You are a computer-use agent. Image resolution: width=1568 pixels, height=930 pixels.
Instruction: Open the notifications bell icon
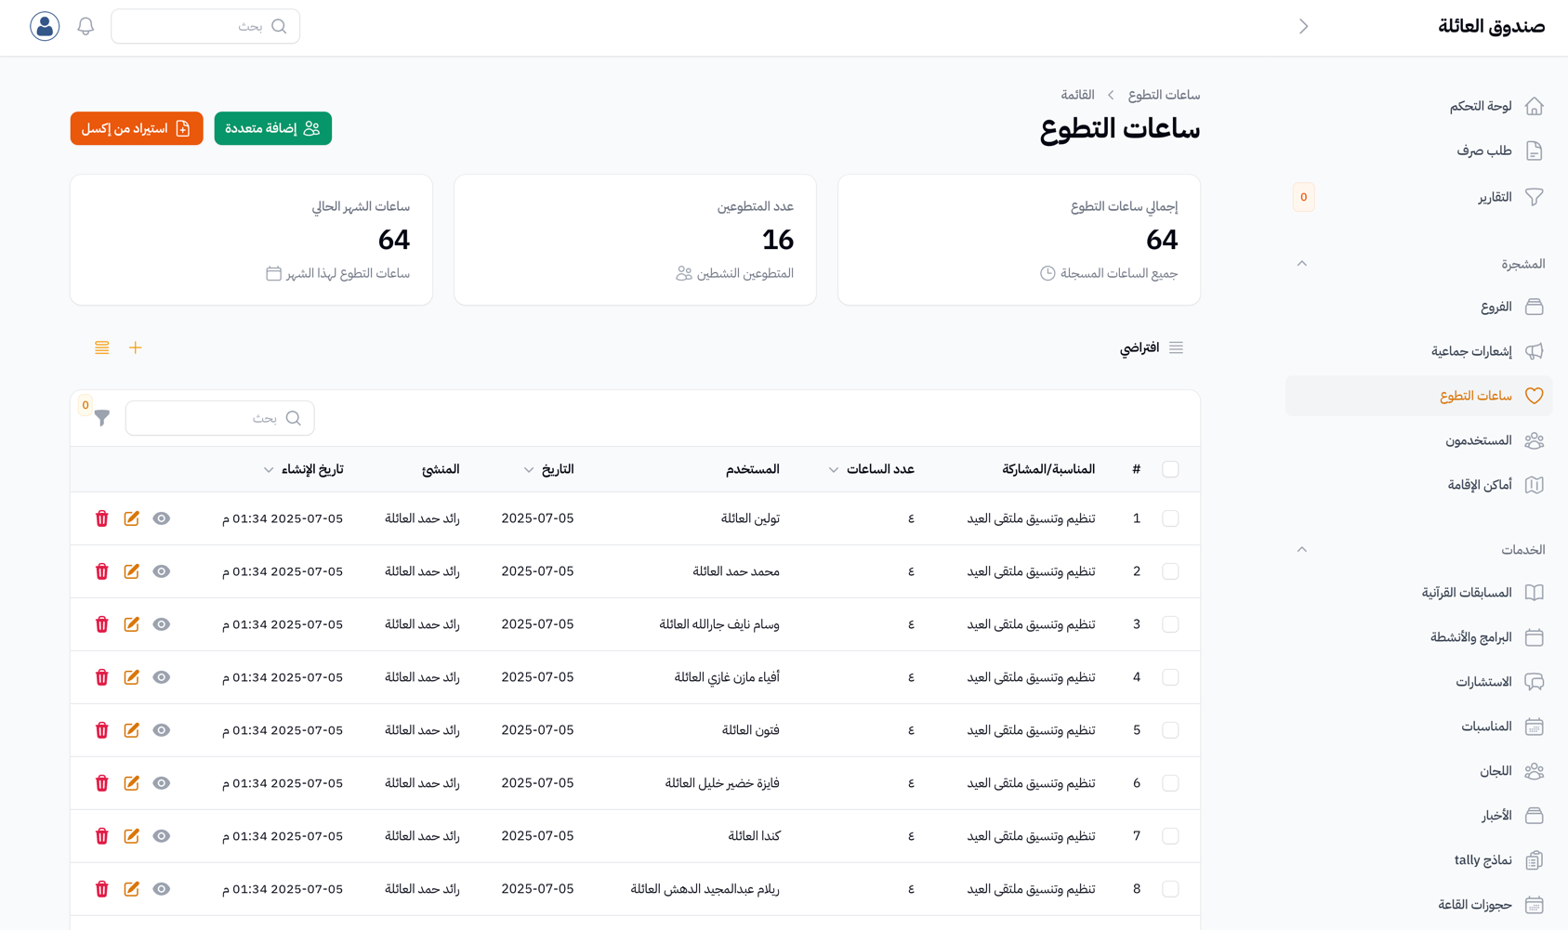(85, 26)
